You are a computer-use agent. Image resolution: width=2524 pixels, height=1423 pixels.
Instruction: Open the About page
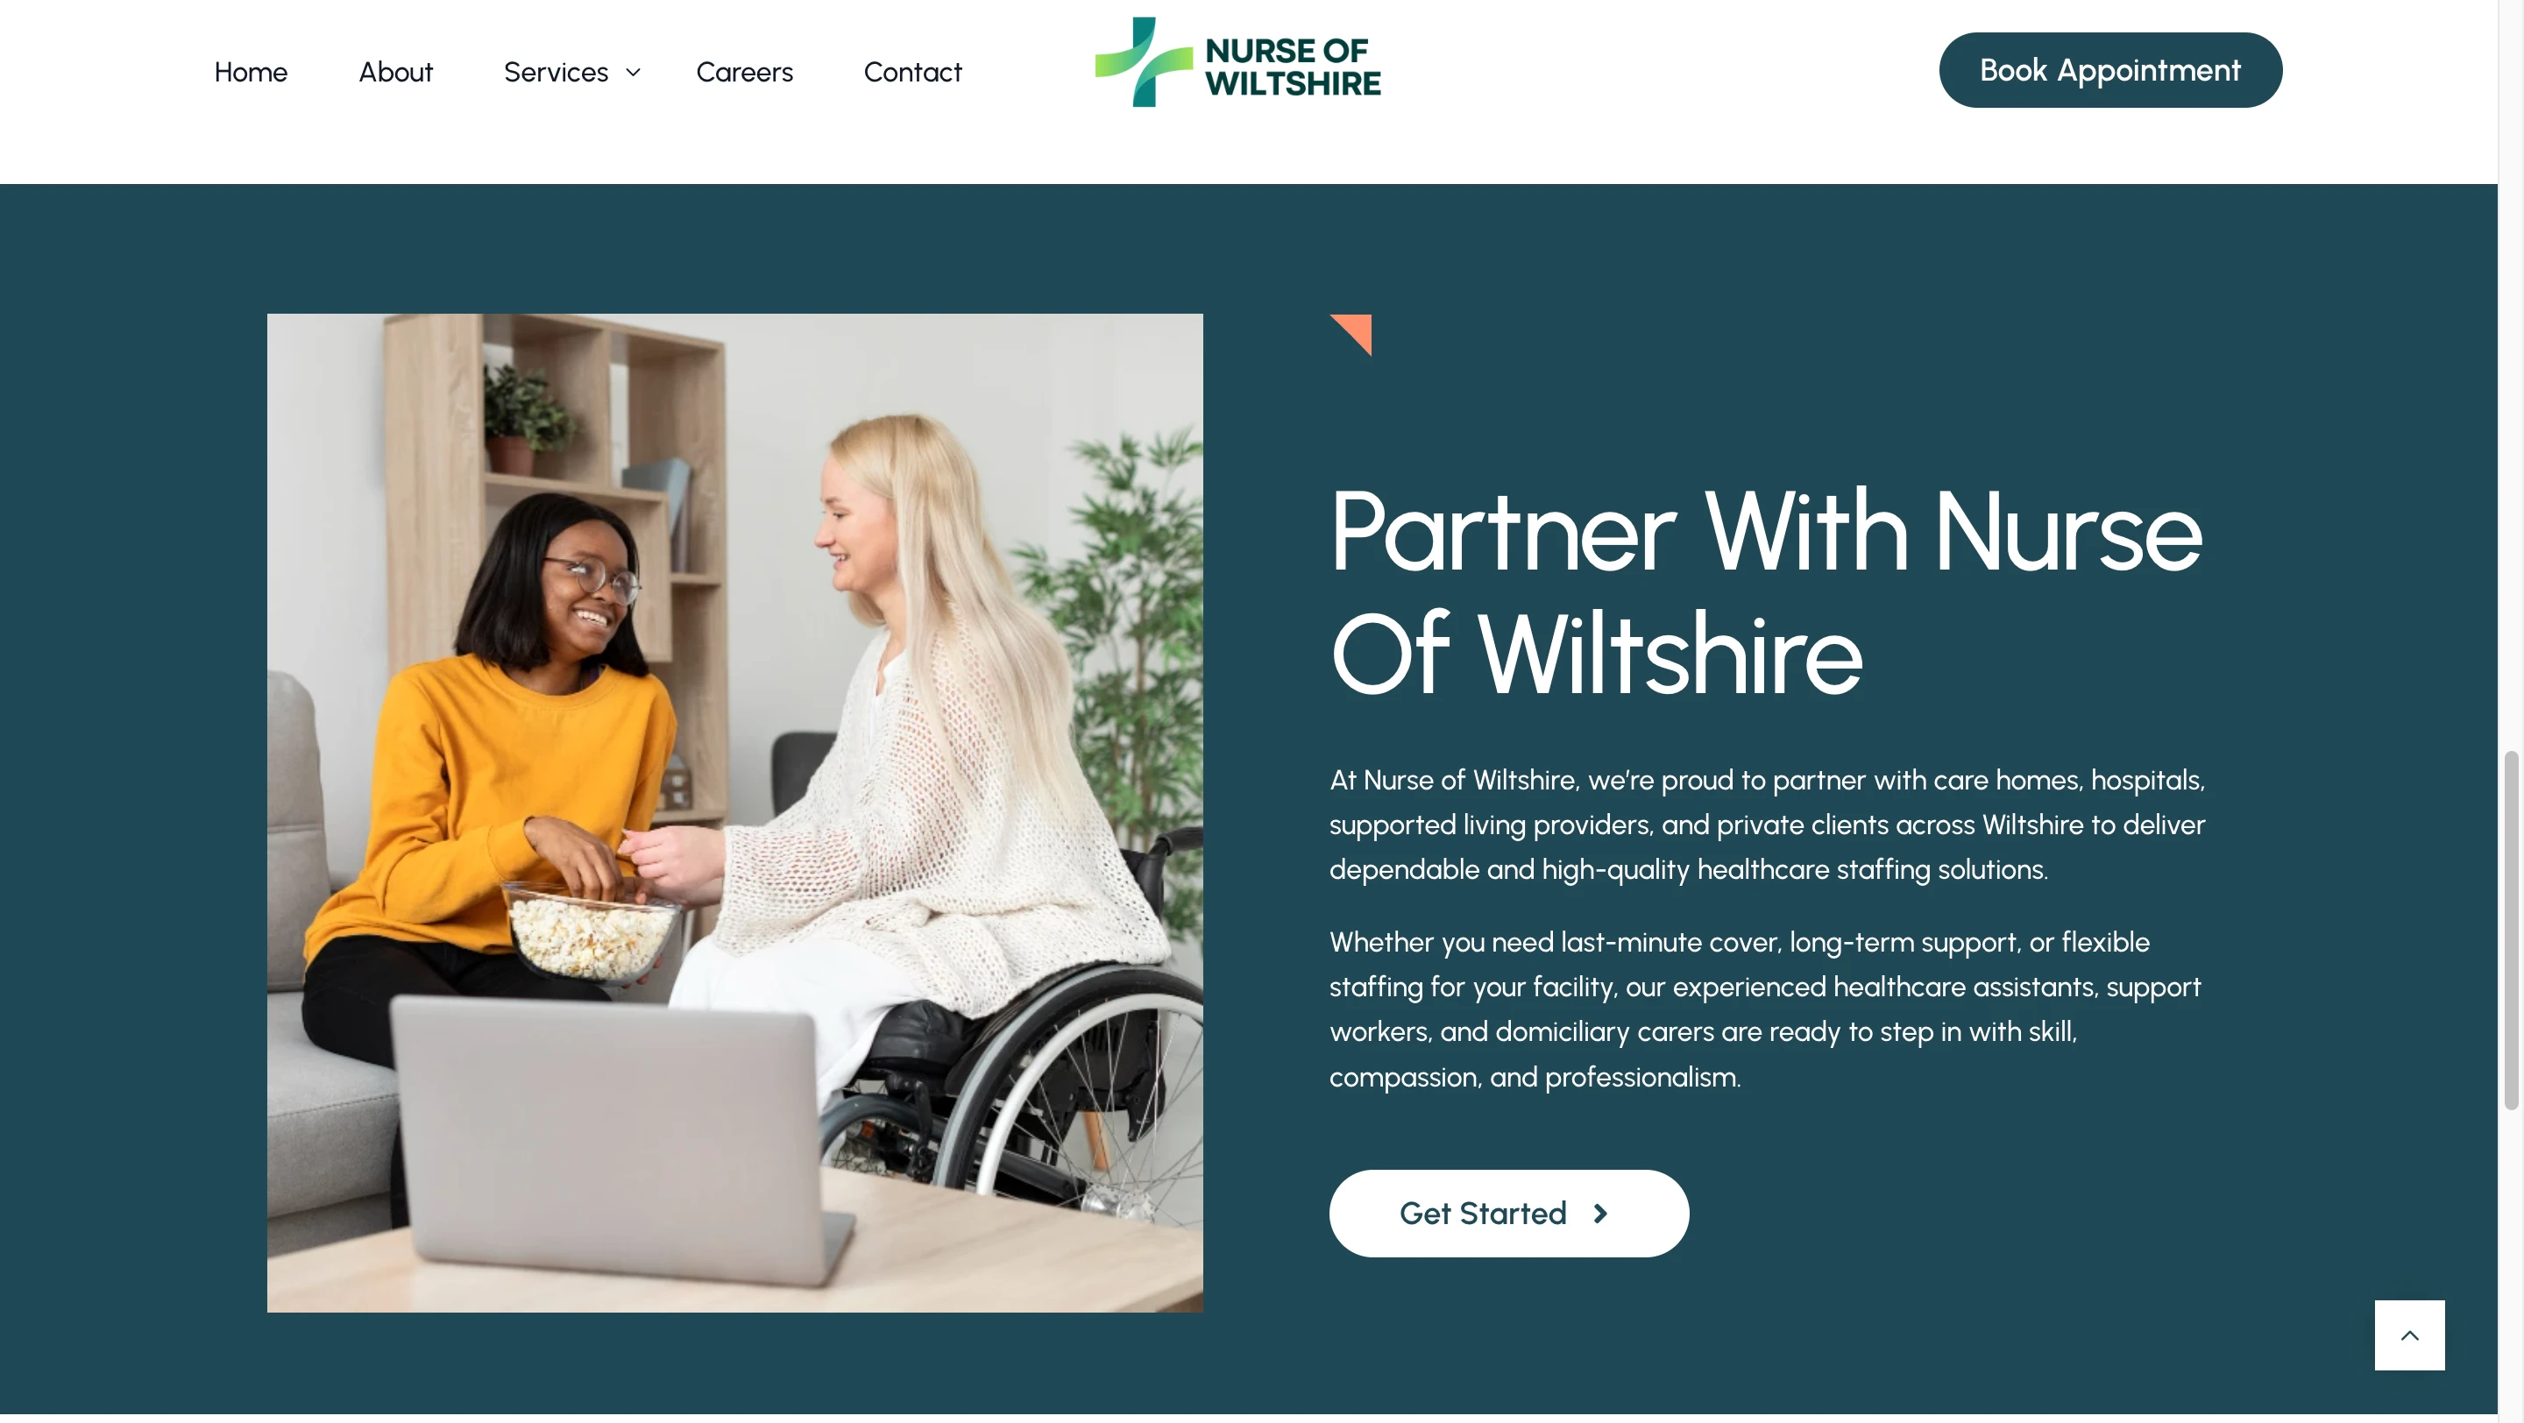(395, 72)
